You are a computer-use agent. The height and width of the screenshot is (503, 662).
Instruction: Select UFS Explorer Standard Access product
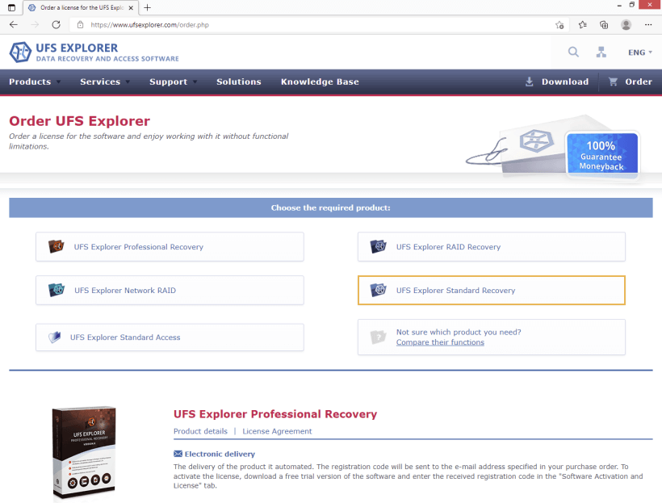coord(170,337)
